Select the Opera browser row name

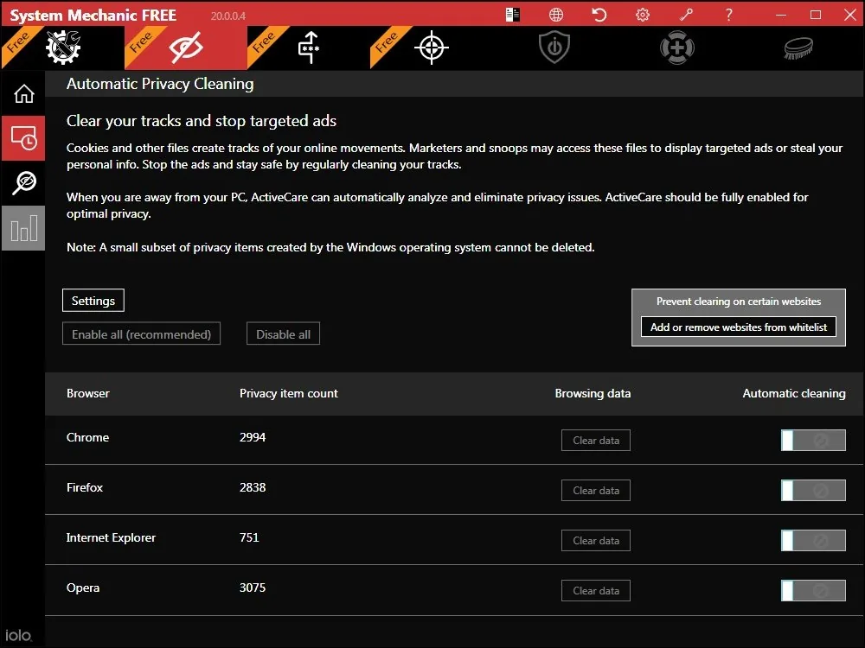83,588
